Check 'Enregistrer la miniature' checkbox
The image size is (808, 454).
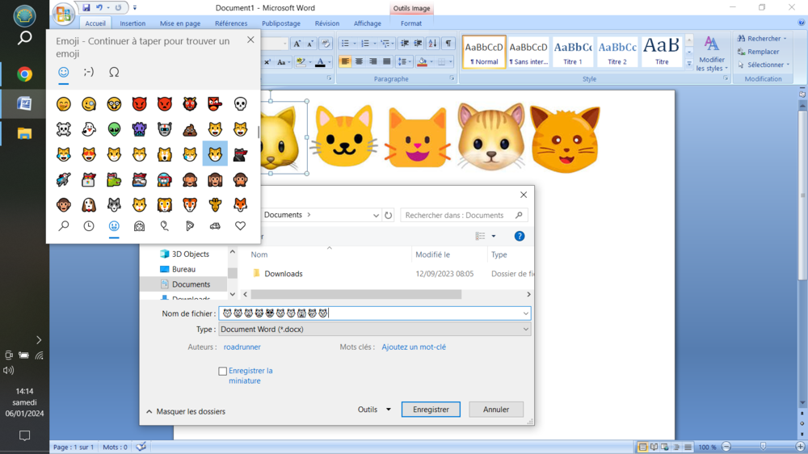coord(223,372)
